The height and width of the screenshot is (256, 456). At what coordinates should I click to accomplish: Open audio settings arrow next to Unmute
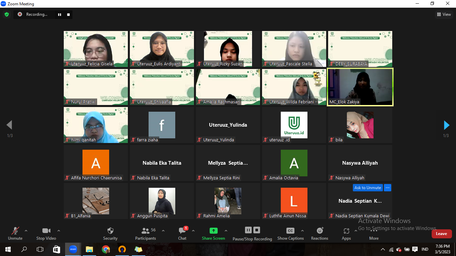click(x=26, y=231)
